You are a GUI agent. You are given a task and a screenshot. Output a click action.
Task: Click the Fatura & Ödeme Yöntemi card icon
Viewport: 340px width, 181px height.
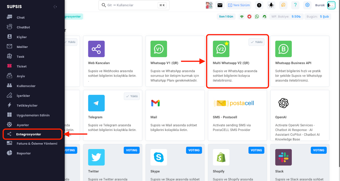10,143
